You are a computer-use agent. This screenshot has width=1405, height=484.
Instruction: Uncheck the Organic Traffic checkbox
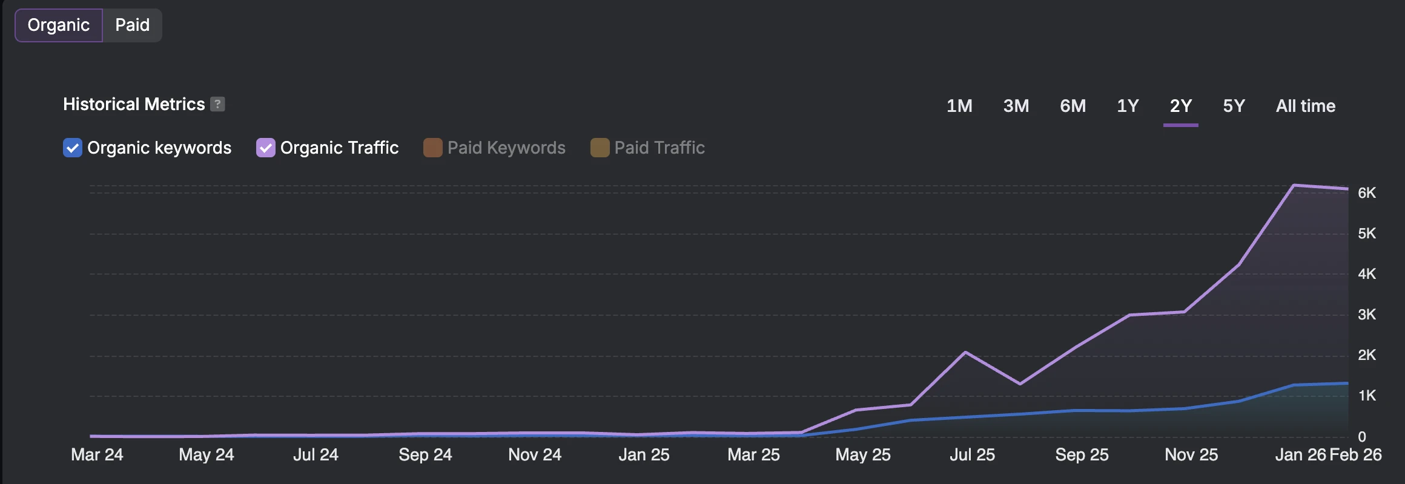coord(265,148)
